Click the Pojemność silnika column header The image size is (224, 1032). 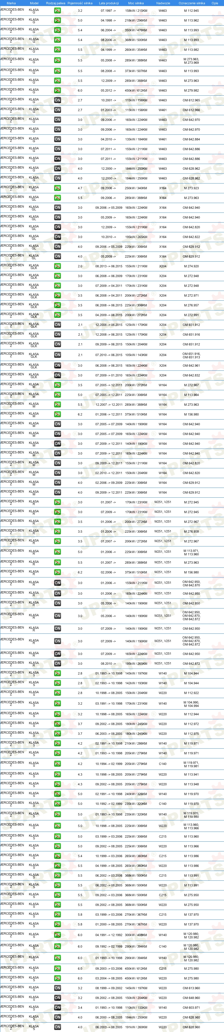click(80, 3)
